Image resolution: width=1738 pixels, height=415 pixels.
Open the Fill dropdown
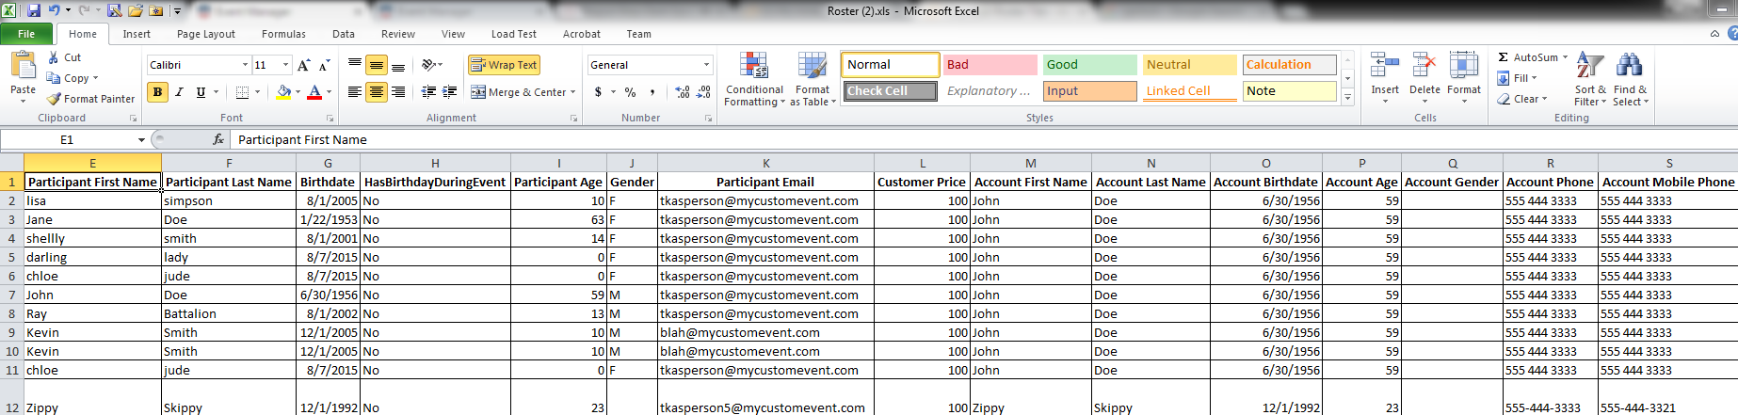[1517, 78]
